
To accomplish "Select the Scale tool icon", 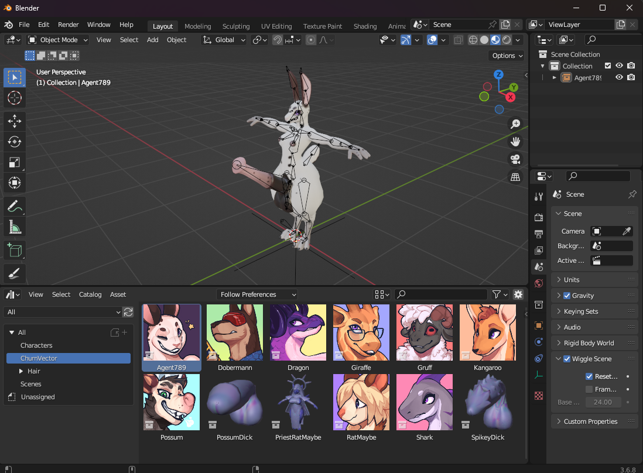I will coord(15,162).
